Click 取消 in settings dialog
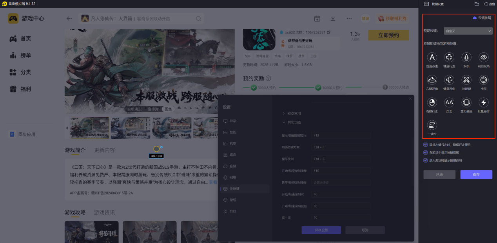 click(365, 230)
